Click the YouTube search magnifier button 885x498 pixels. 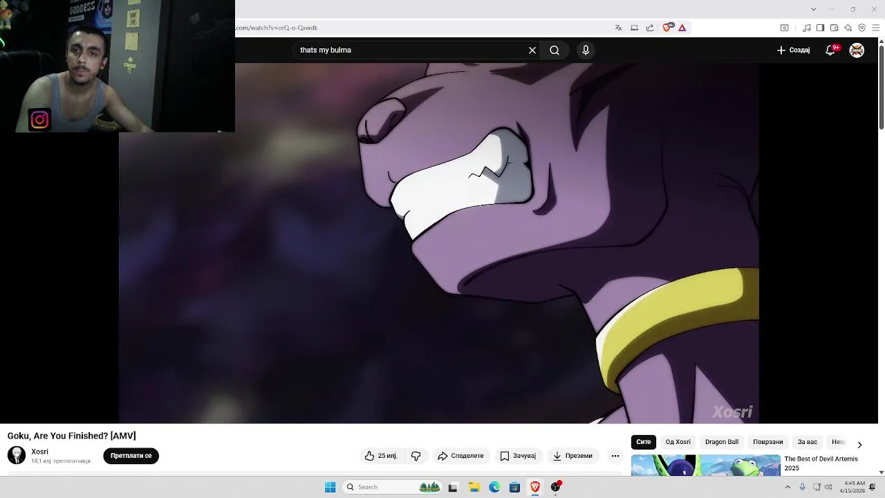(555, 50)
